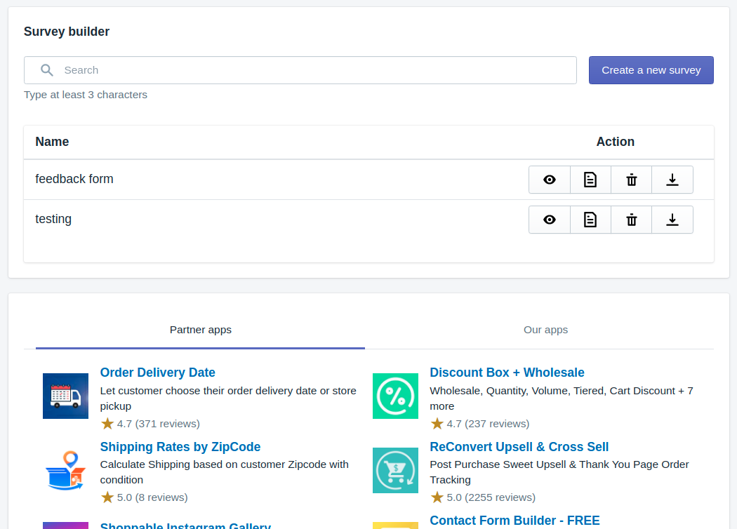Open Shipping Rates by ZipCode link

pyautogui.click(x=180, y=447)
